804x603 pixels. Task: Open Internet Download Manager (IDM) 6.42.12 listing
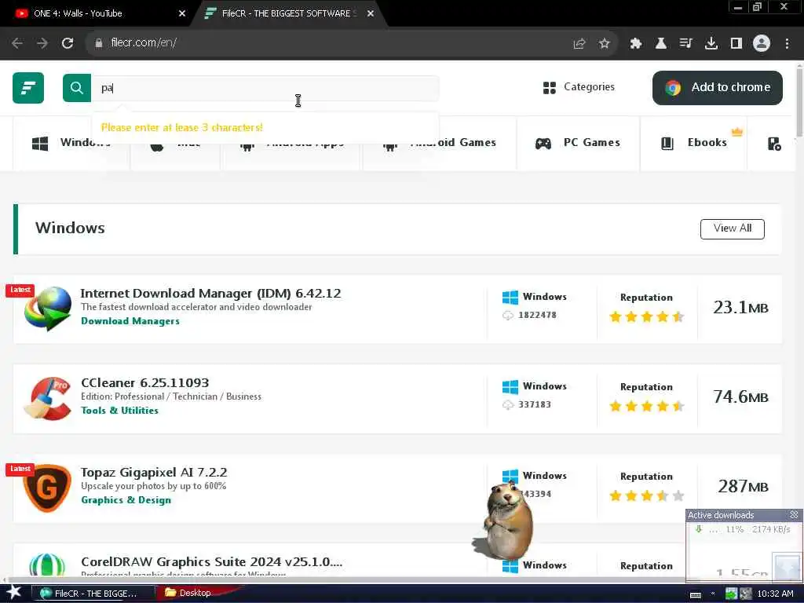tap(210, 294)
